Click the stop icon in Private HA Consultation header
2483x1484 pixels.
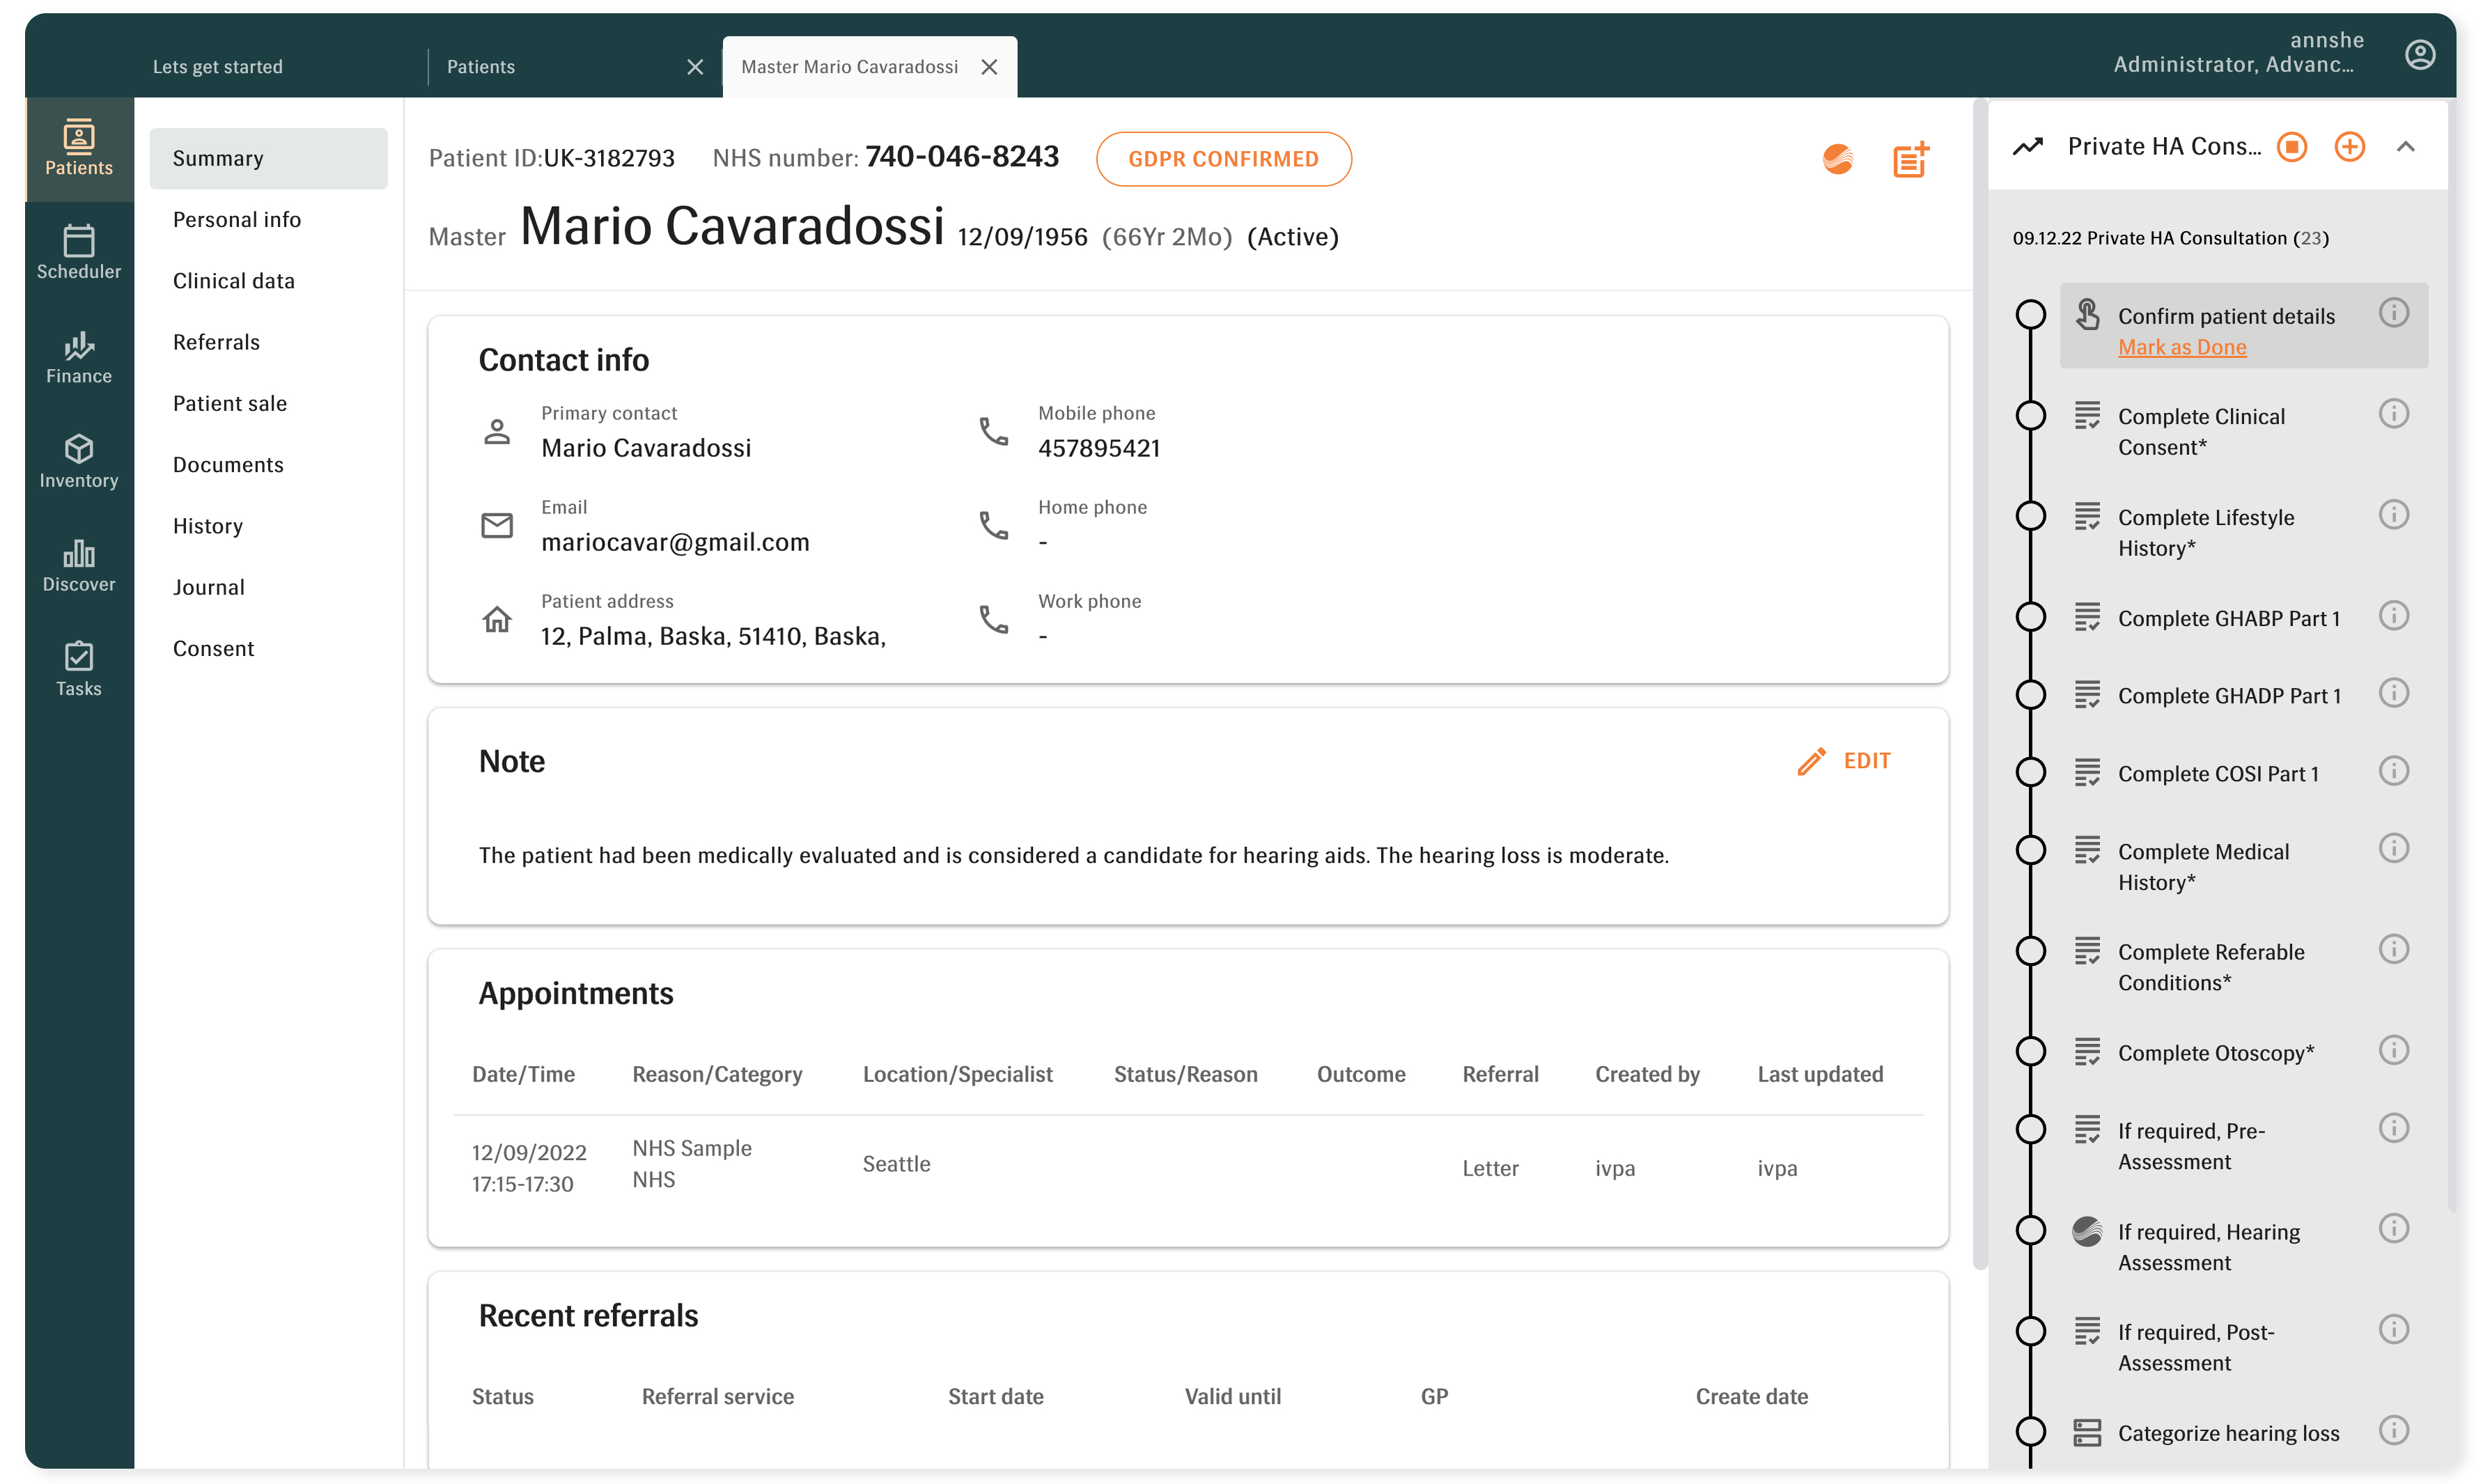2292,146
